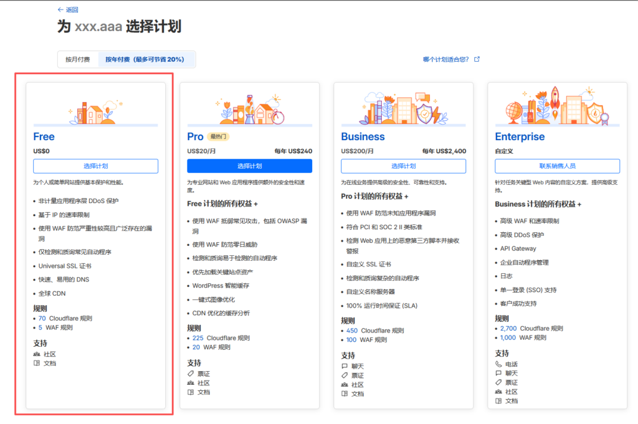The height and width of the screenshot is (424, 638).
Task: Click the documentation icon under Enterprise support
Action: click(x=499, y=401)
